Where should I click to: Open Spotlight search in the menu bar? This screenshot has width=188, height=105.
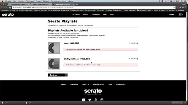coord(182,1)
